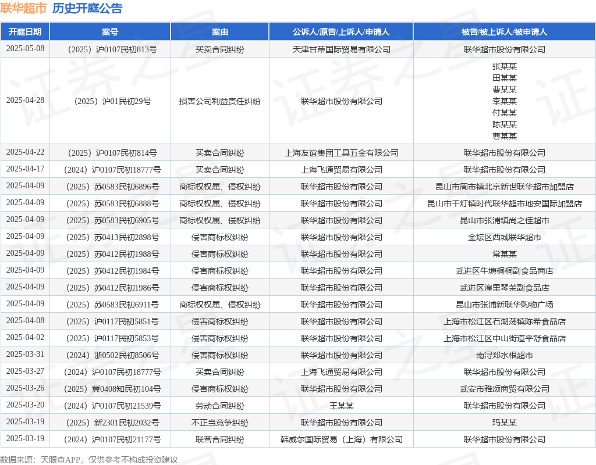Click defendant 常某某
This screenshot has width=596, height=465.
click(x=505, y=254)
